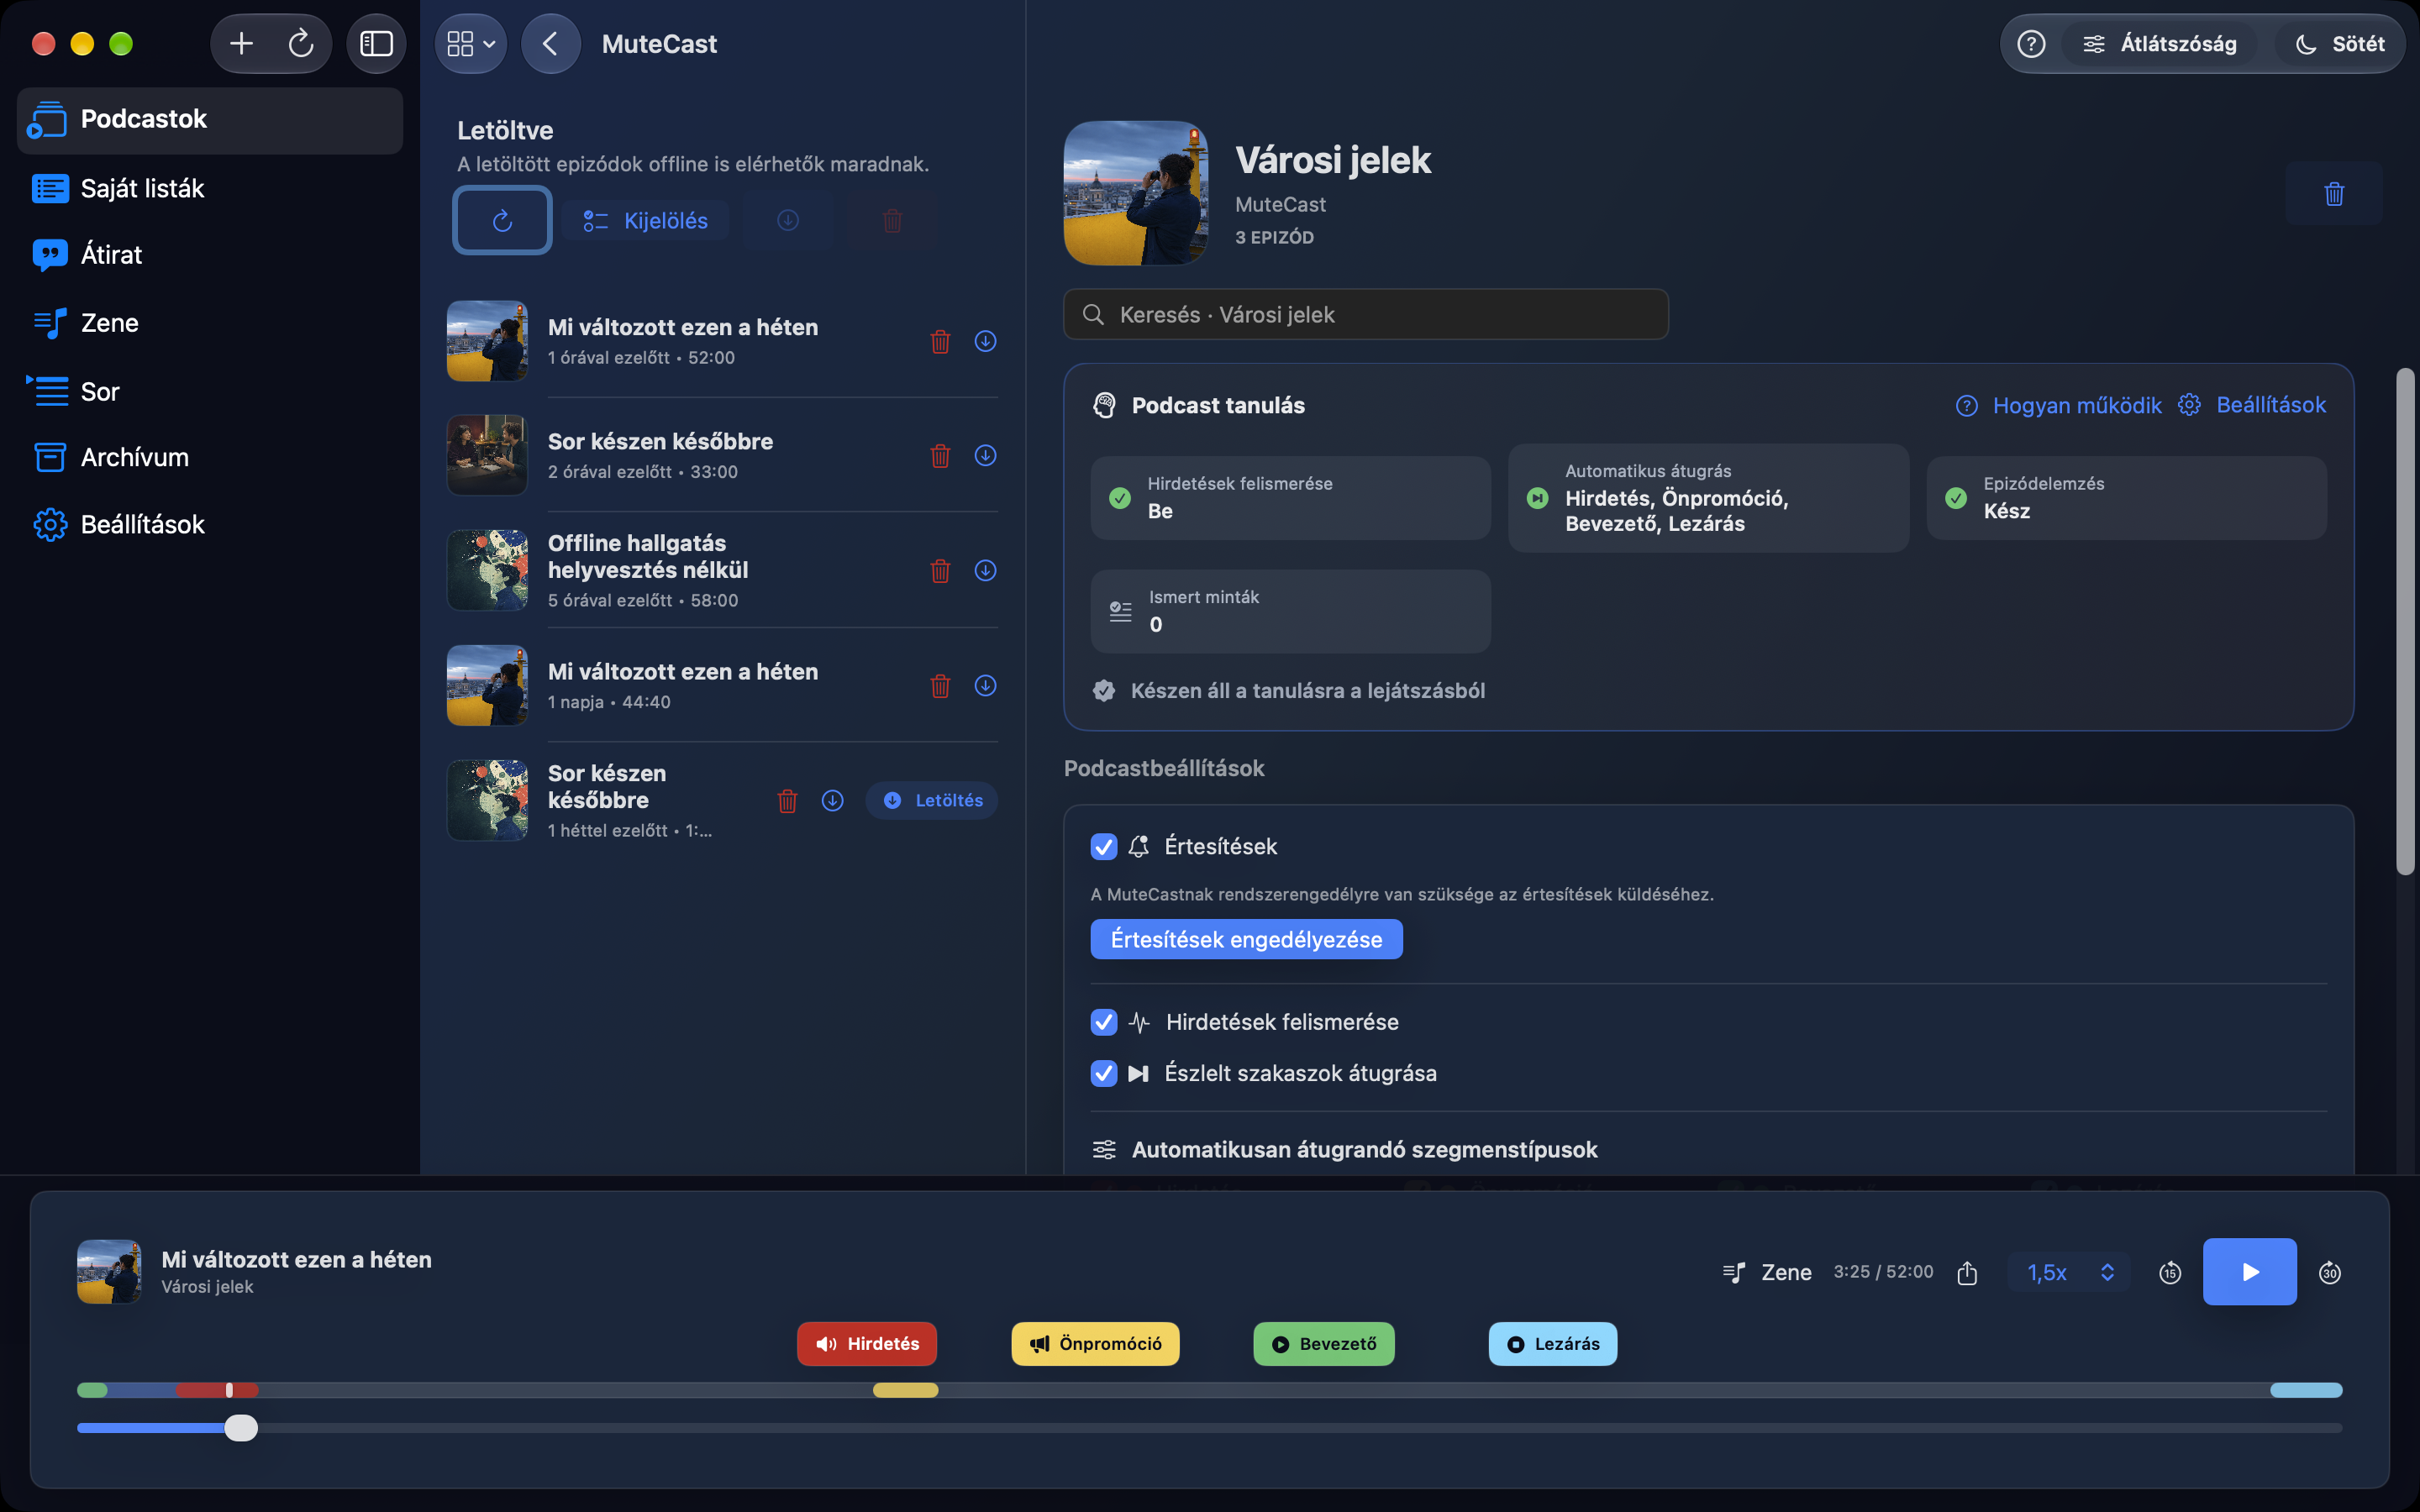Click the blue Lezárás segment tag
The image size is (2420, 1512).
point(1553,1344)
